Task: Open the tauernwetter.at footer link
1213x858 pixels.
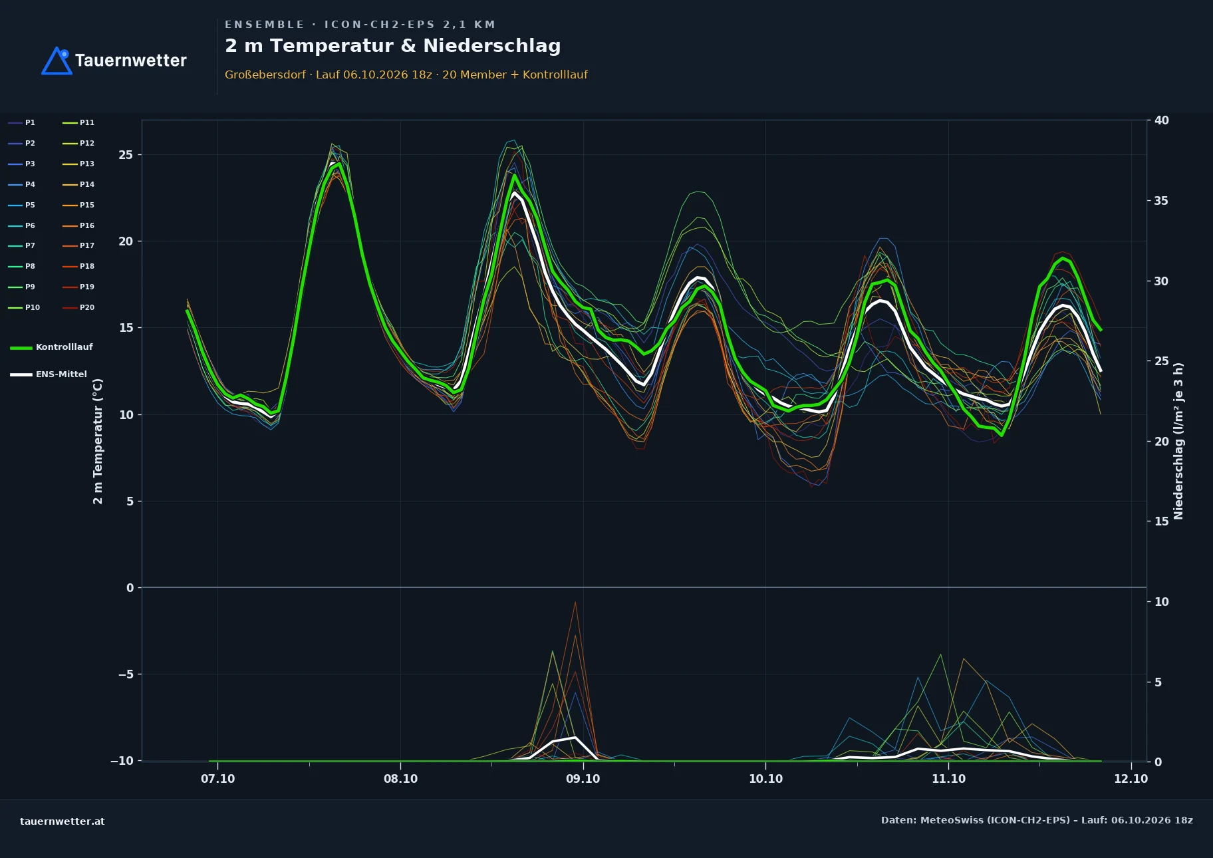Action: pos(63,821)
